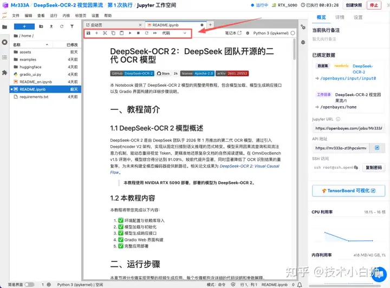Click the kernel status circle indicator
This screenshot has height=288, width=390.
292,33
